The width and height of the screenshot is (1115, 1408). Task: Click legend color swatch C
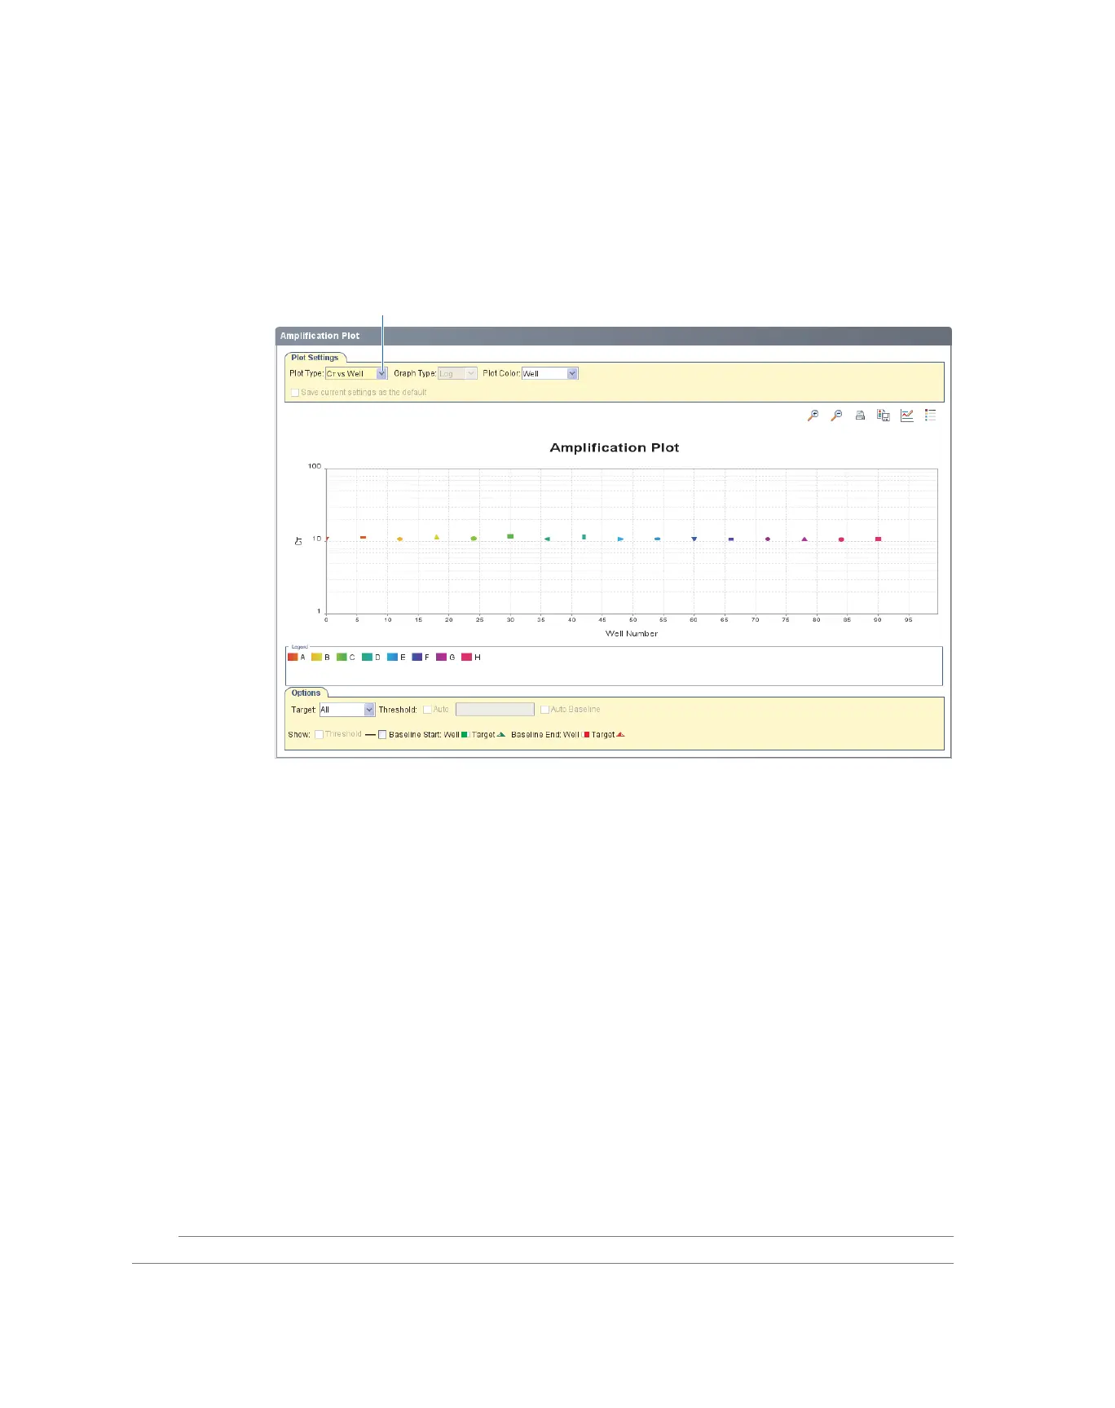pyautogui.click(x=342, y=657)
